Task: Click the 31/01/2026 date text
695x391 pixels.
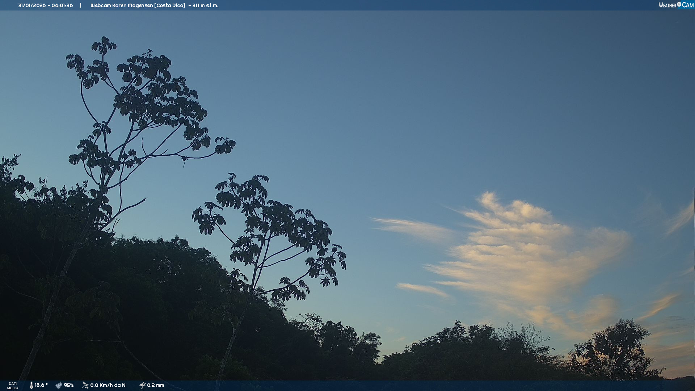Action: point(32,5)
